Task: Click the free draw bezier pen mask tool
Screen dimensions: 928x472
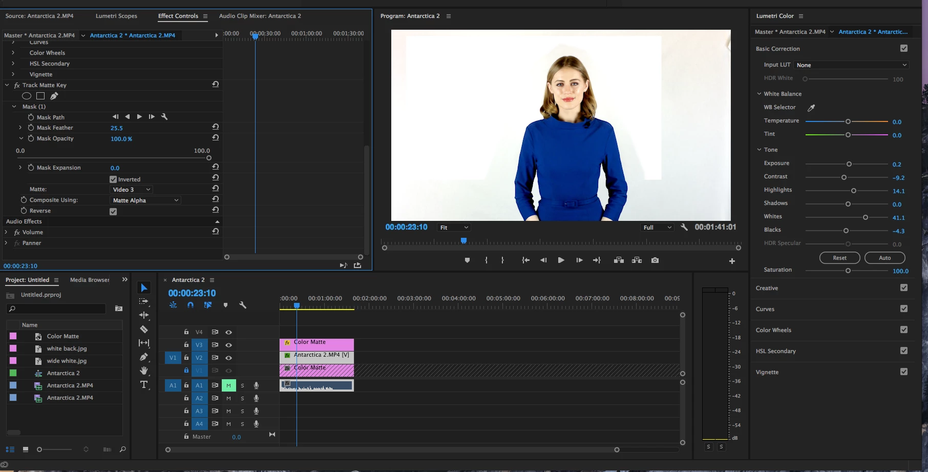Action: [54, 96]
